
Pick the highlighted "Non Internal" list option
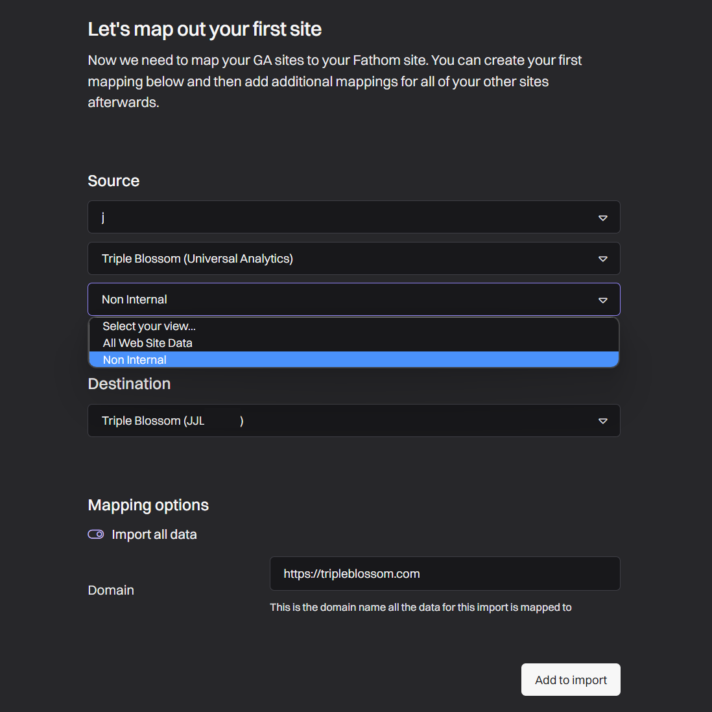click(353, 360)
